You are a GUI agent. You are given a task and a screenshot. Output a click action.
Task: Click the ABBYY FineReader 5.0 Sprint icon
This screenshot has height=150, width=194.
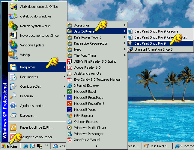(70, 61)
